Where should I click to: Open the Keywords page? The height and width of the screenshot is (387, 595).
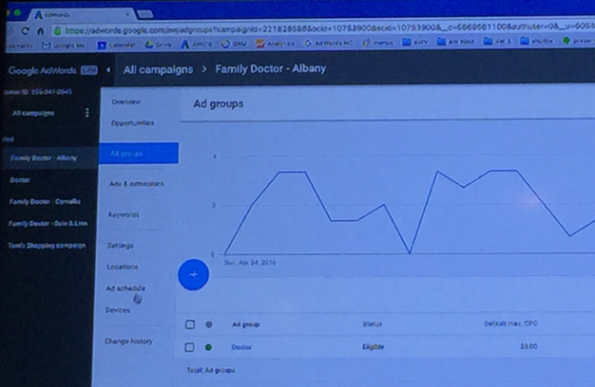pos(124,214)
